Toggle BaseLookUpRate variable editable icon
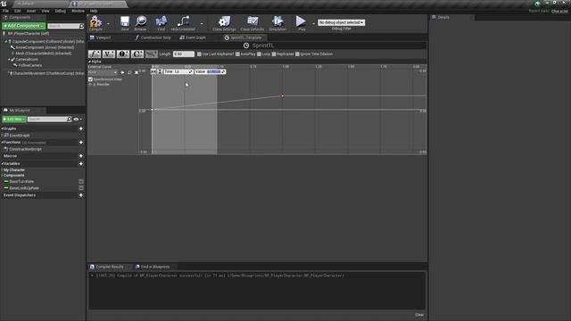 [x=81, y=188]
